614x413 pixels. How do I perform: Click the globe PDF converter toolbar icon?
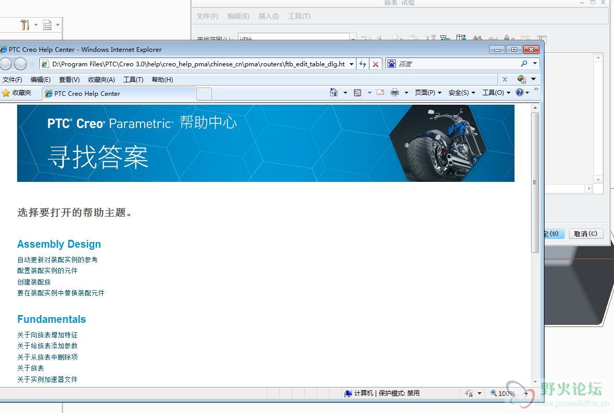521,79
